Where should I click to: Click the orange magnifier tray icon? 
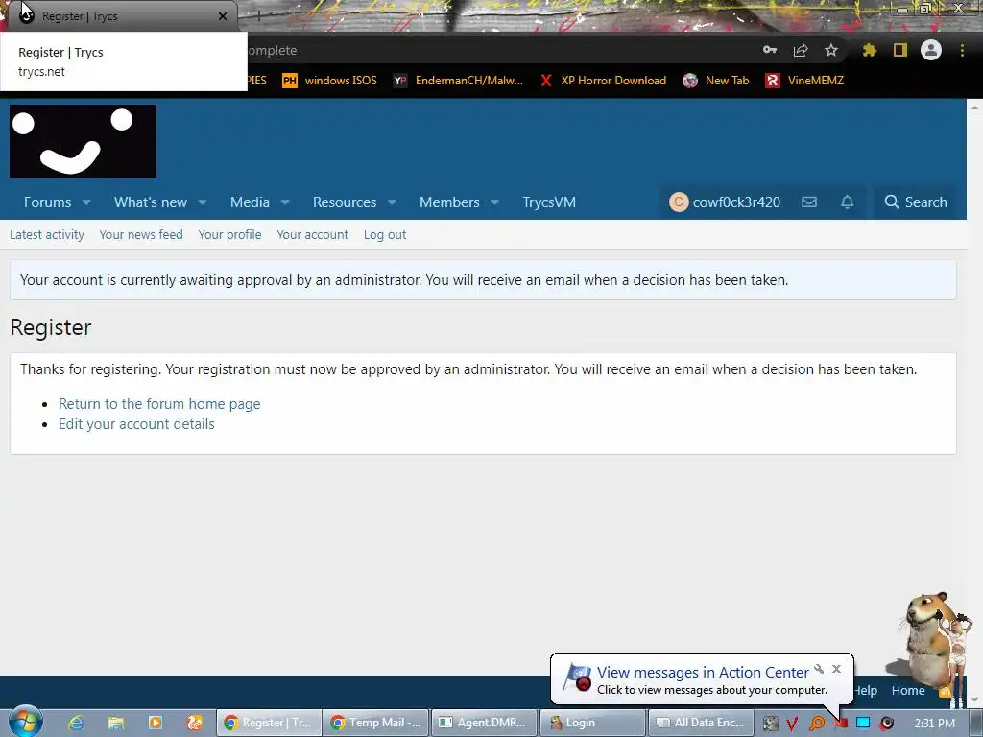point(817,724)
